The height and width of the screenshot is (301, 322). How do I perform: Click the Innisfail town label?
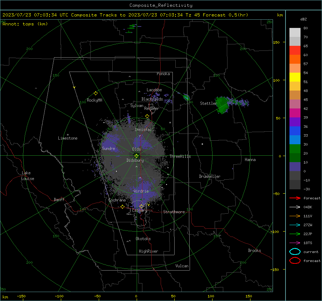pos(144,130)
